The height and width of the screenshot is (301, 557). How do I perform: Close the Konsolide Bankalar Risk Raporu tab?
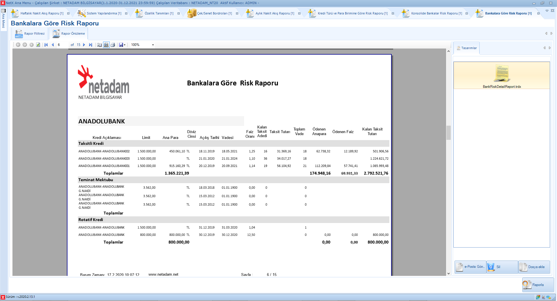pyautogui.click(x=467, y=13)
